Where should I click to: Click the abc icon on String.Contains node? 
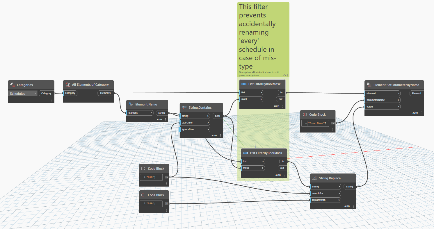184,107
